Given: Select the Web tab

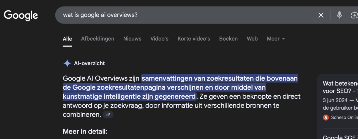Looking at the screenshot, I should (252, 39).
